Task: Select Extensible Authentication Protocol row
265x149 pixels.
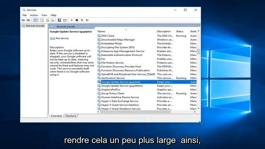Action: click(147, 55)
